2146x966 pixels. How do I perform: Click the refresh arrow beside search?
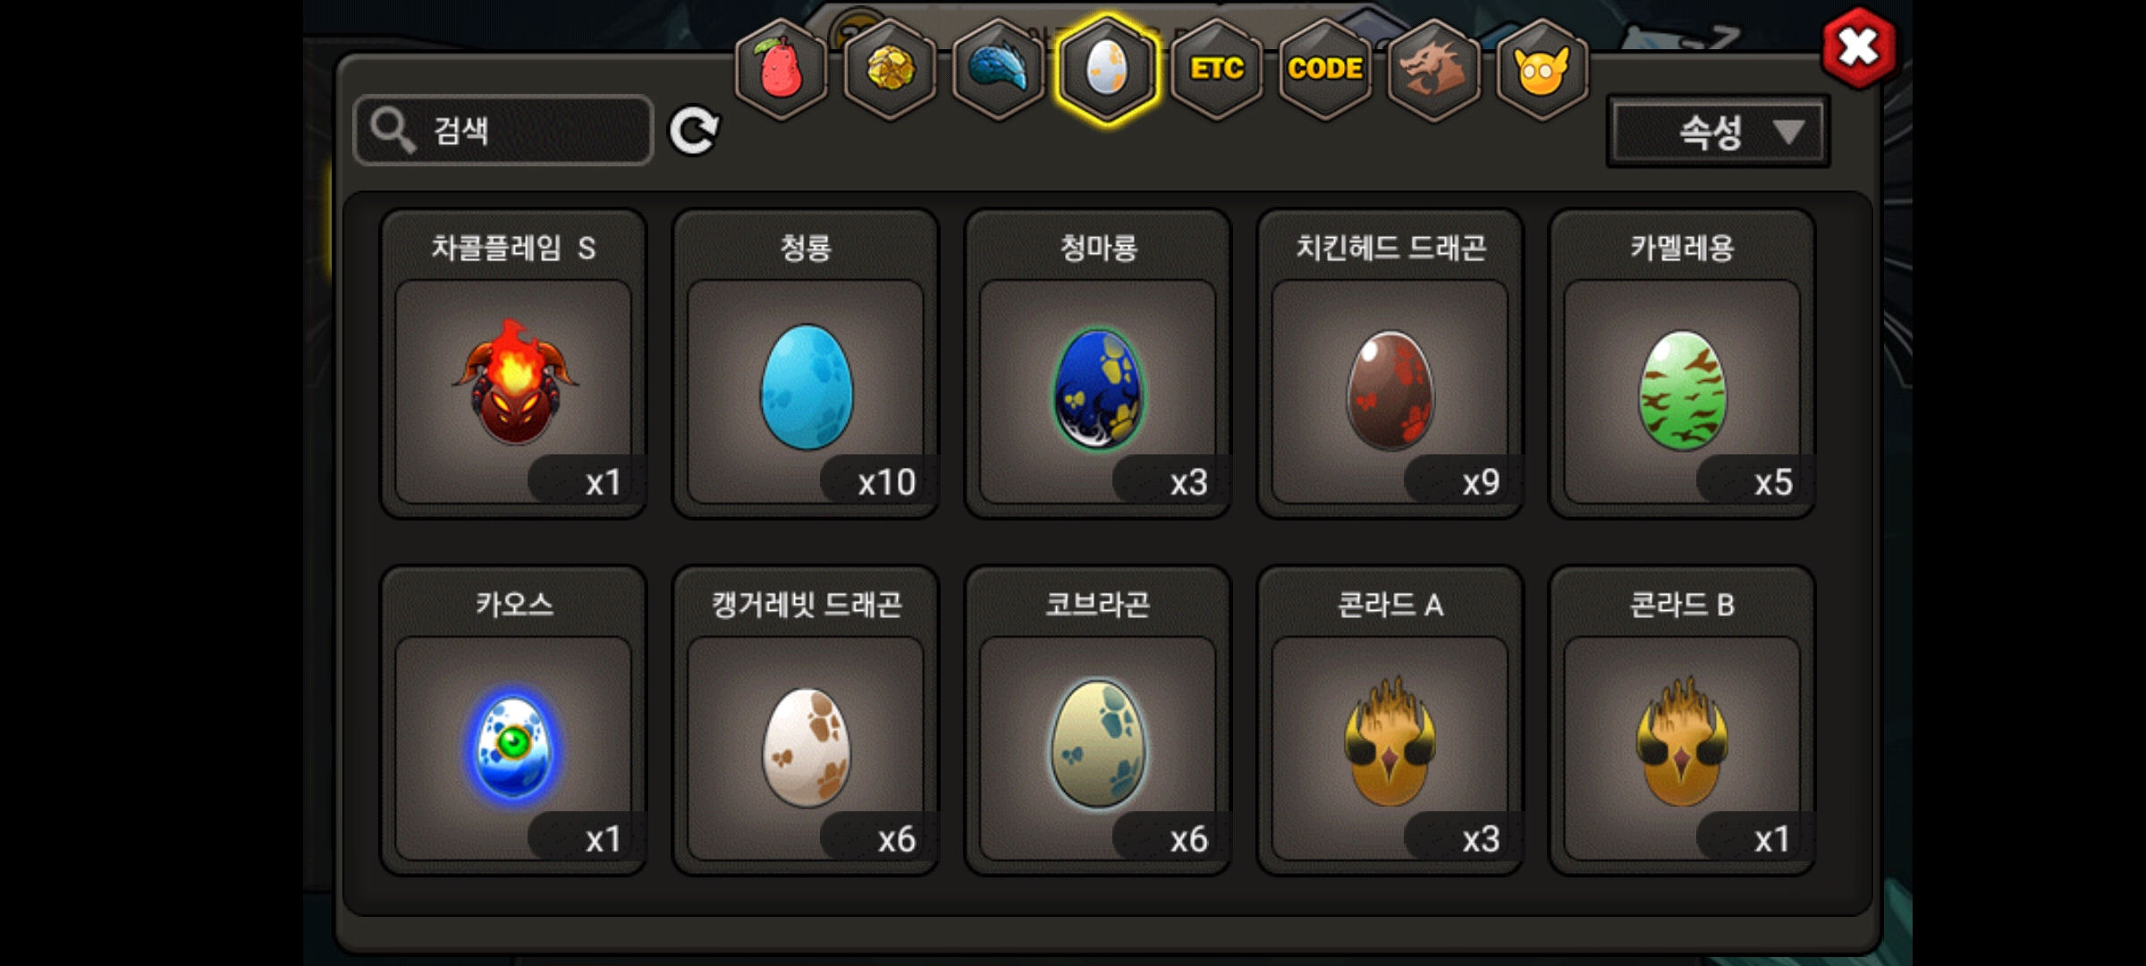pos(694,131)
